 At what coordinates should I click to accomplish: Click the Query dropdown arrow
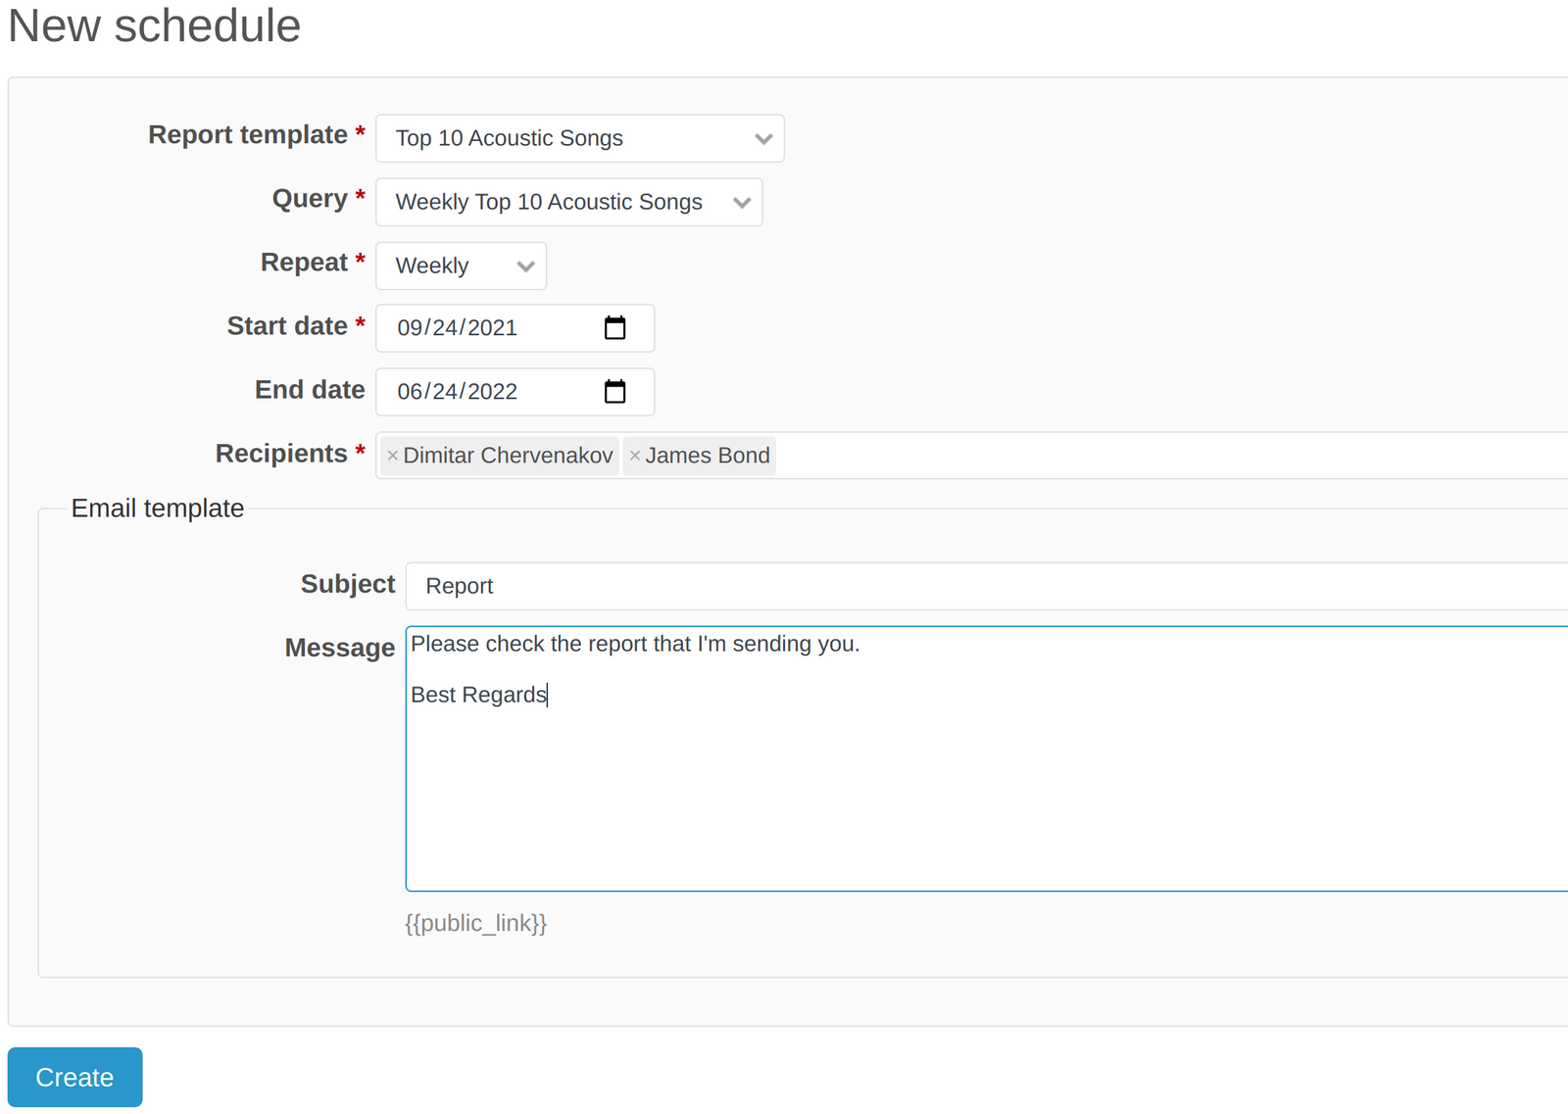741,202
